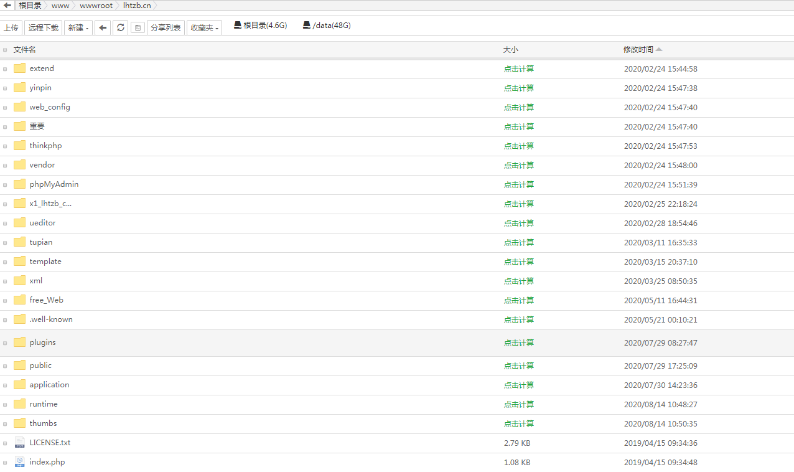
Task: Open the terminal icon in the toolbar
Action: (x=138, y=27)
